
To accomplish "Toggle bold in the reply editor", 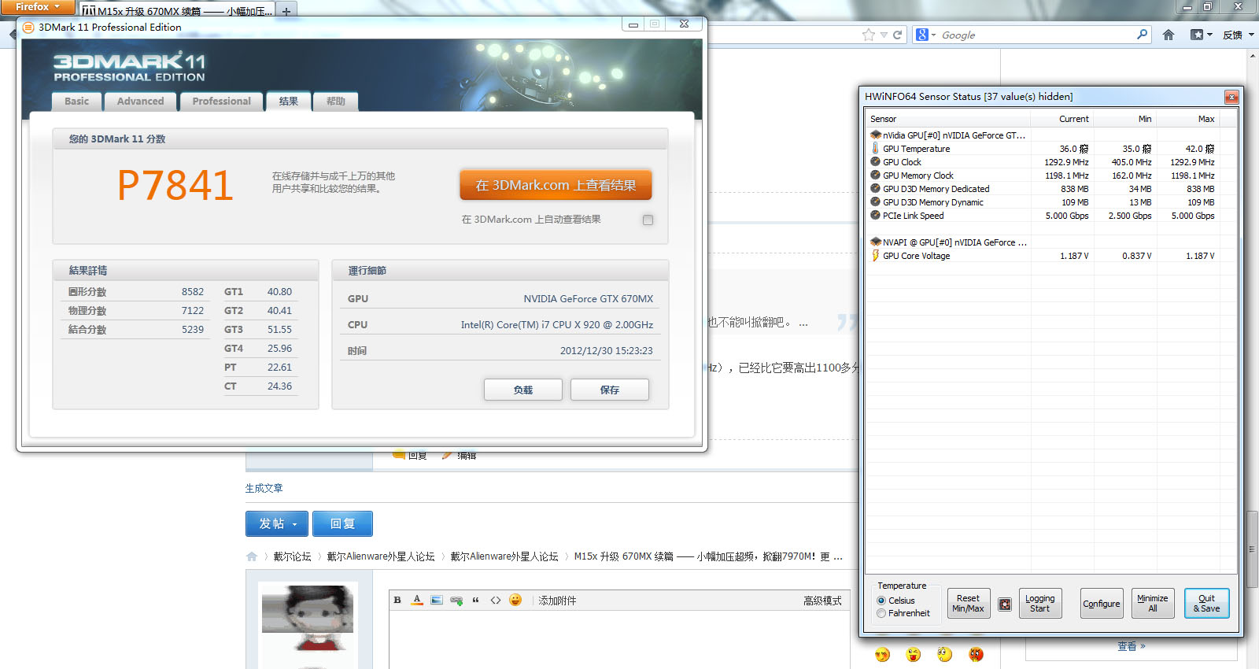I will click(x=397, y=601).
